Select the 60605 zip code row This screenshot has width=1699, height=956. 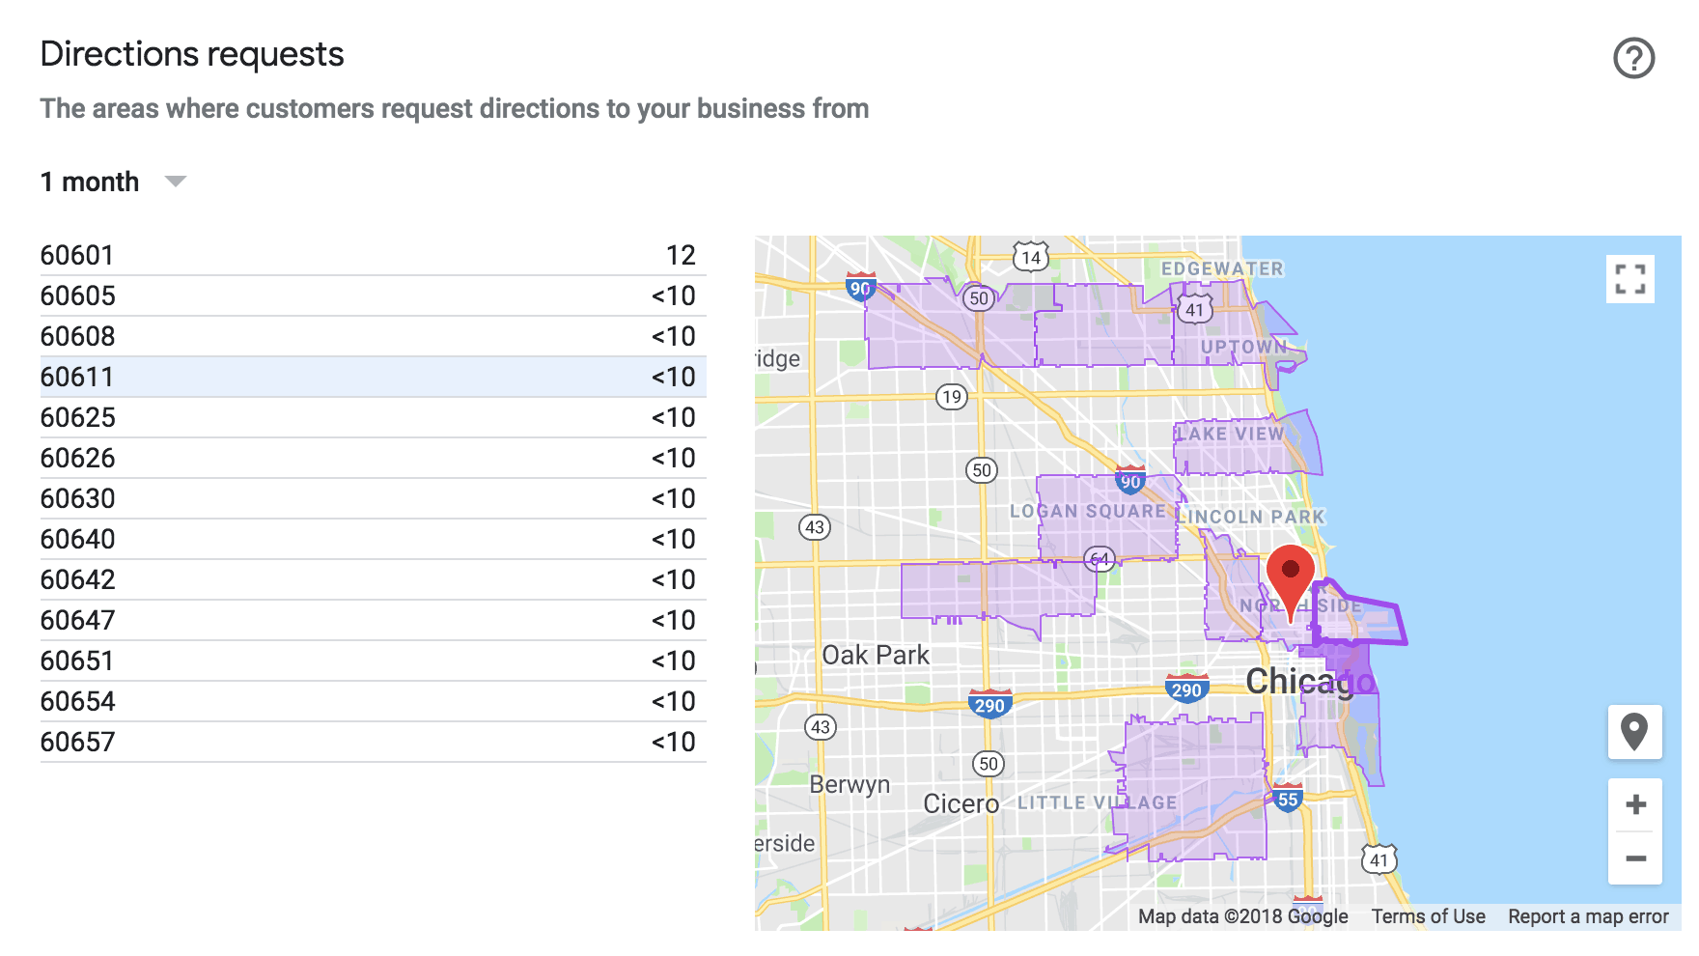373,295
